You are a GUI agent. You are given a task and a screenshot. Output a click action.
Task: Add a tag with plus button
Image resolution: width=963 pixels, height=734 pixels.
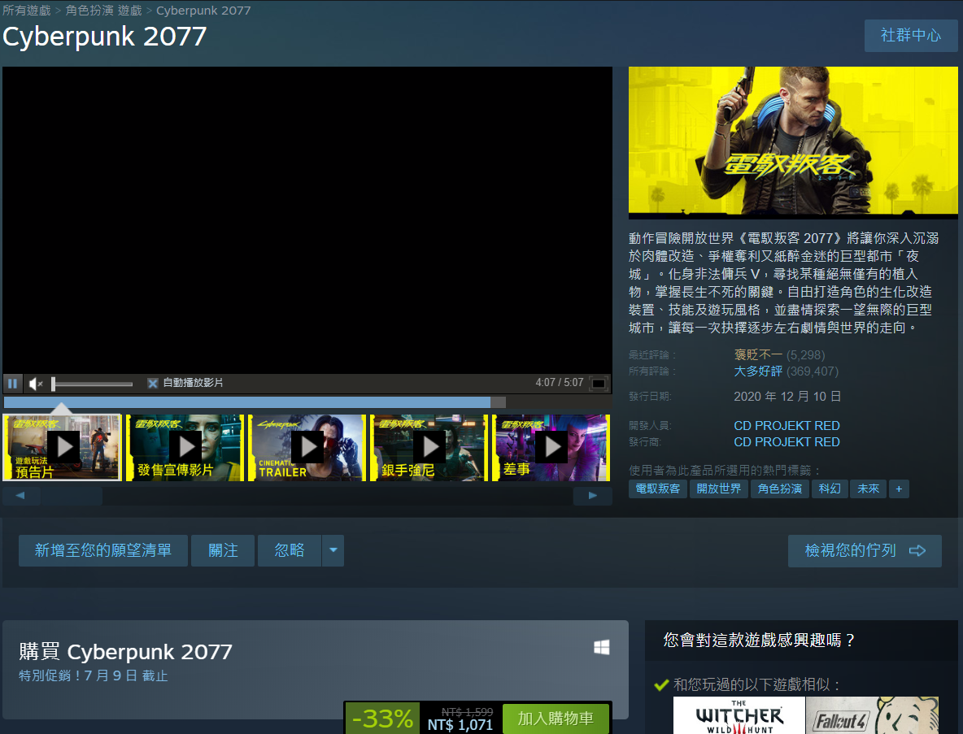pos(899,489)
